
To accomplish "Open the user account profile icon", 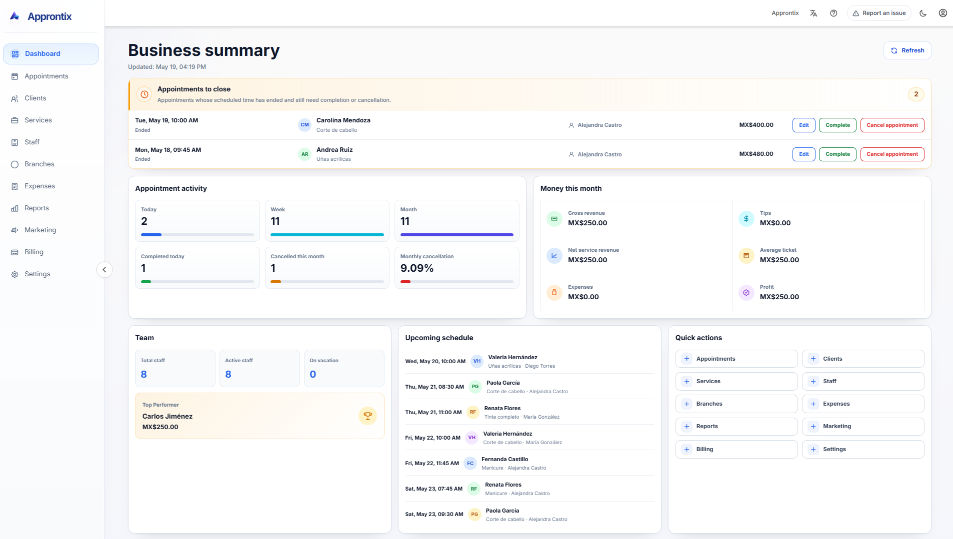I will click(x=943, y=13).
